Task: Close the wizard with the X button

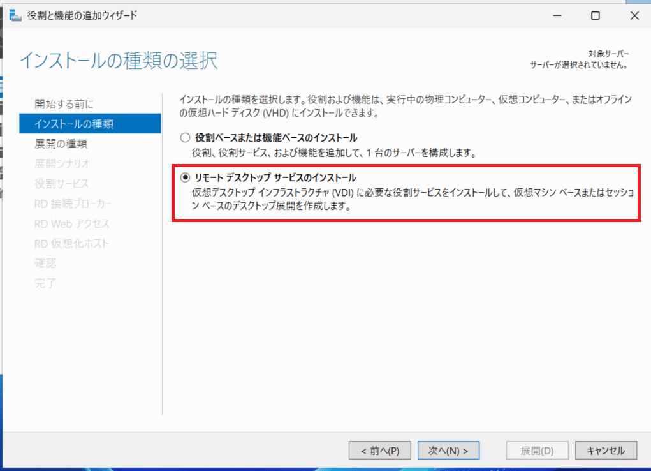Action: point(634,16)
